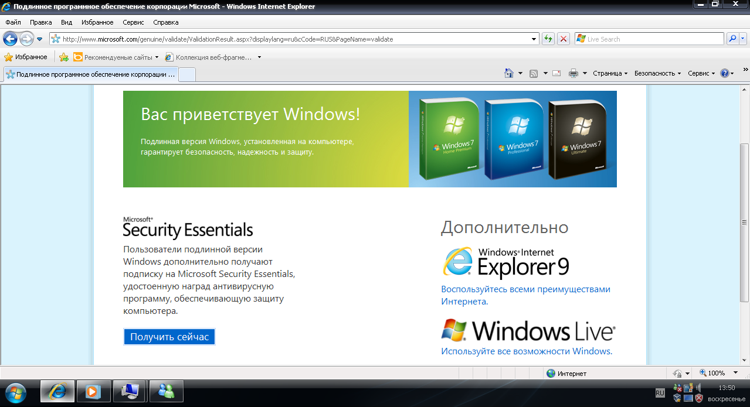Open the monitor icon on the taskbar
Image resolution: width=750 pixels, height=407 pixels.
[130, 391]
